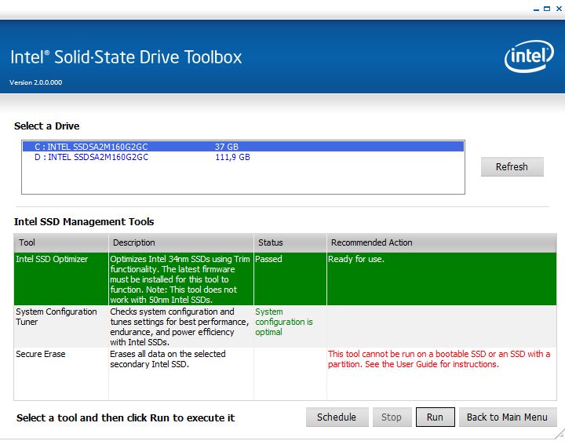This screenshot has width=565, height=441.
Task: Run the selected tool
Action: coord(436,417)
